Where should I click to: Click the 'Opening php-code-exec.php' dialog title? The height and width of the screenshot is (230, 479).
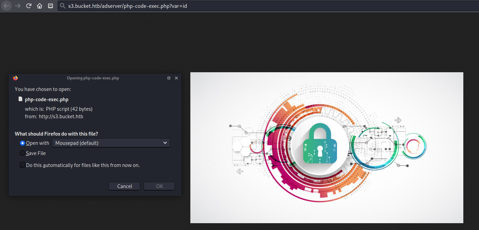(x=93, y=78)
